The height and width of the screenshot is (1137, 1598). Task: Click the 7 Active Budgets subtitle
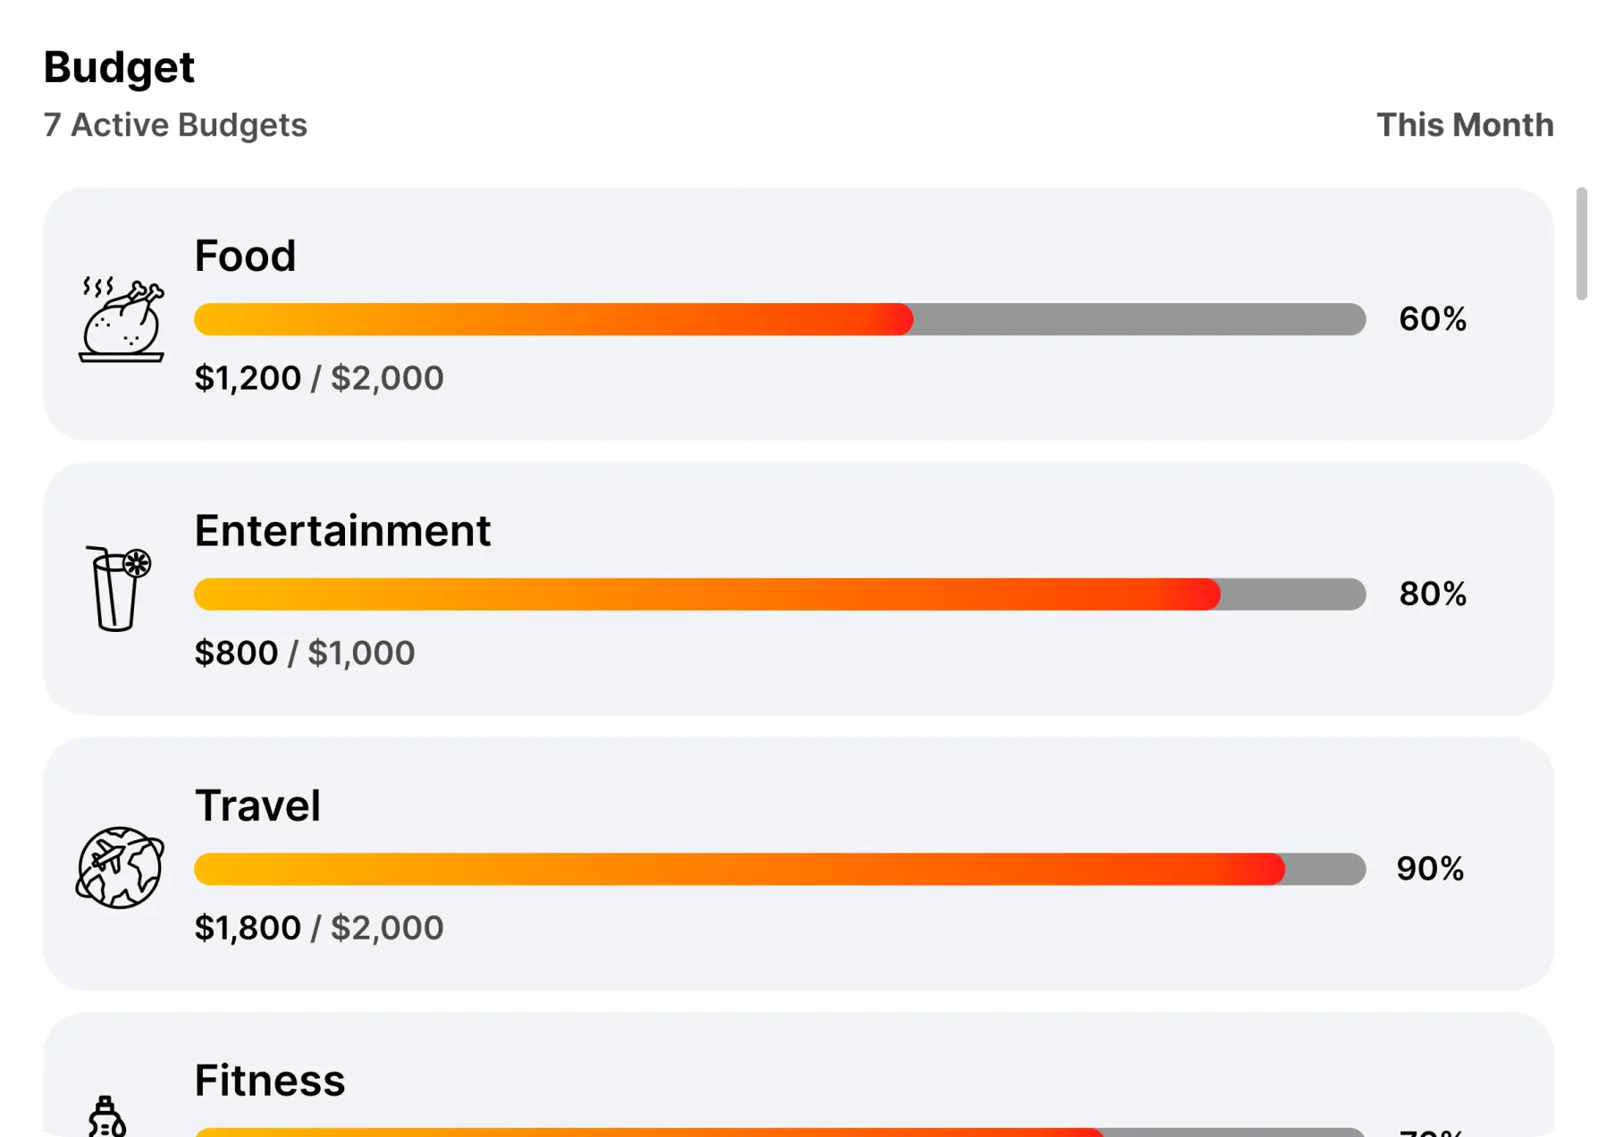[175, 125]
